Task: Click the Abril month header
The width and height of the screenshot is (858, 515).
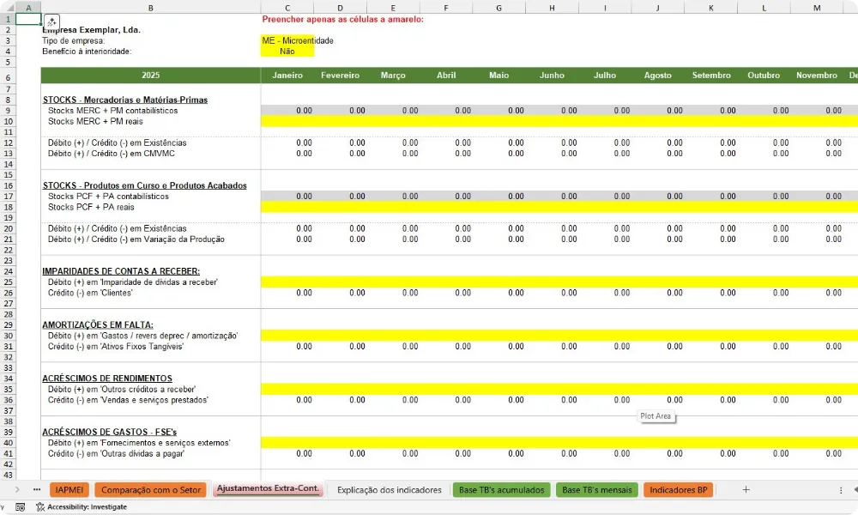Action: point(446,76)
